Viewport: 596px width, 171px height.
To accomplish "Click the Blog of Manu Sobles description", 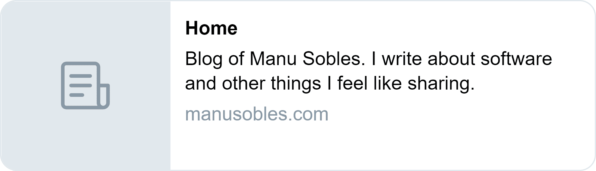I will point(368,71).
